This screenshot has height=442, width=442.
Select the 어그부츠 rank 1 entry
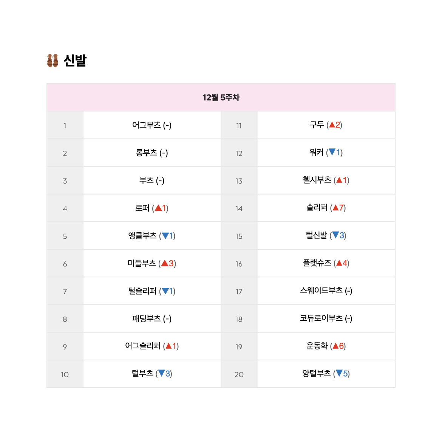click(x=152, y=125)
